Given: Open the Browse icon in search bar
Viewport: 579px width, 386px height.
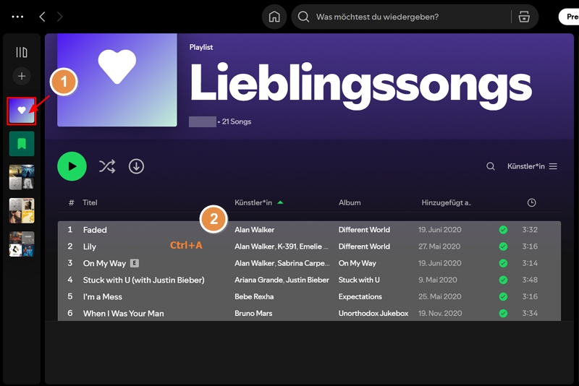Looking at the screenshot, I should (x=524, y=17).
